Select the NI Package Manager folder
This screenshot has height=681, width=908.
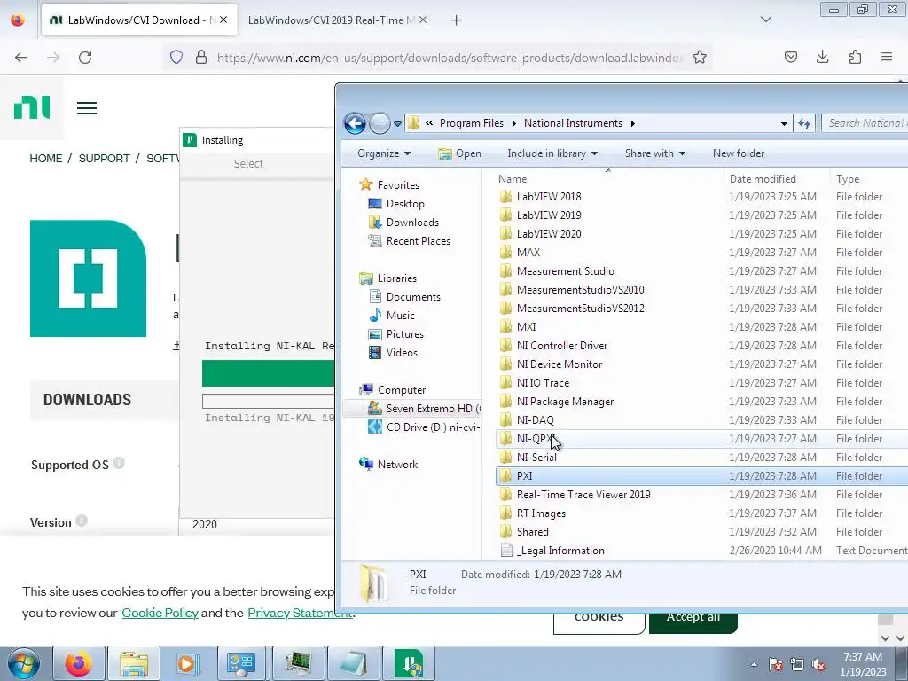point(565,402)
